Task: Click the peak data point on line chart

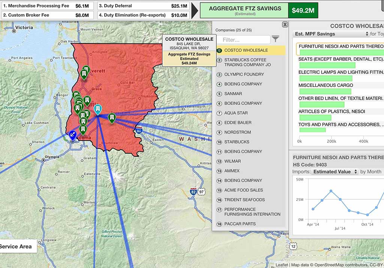Action: [331, 191]
